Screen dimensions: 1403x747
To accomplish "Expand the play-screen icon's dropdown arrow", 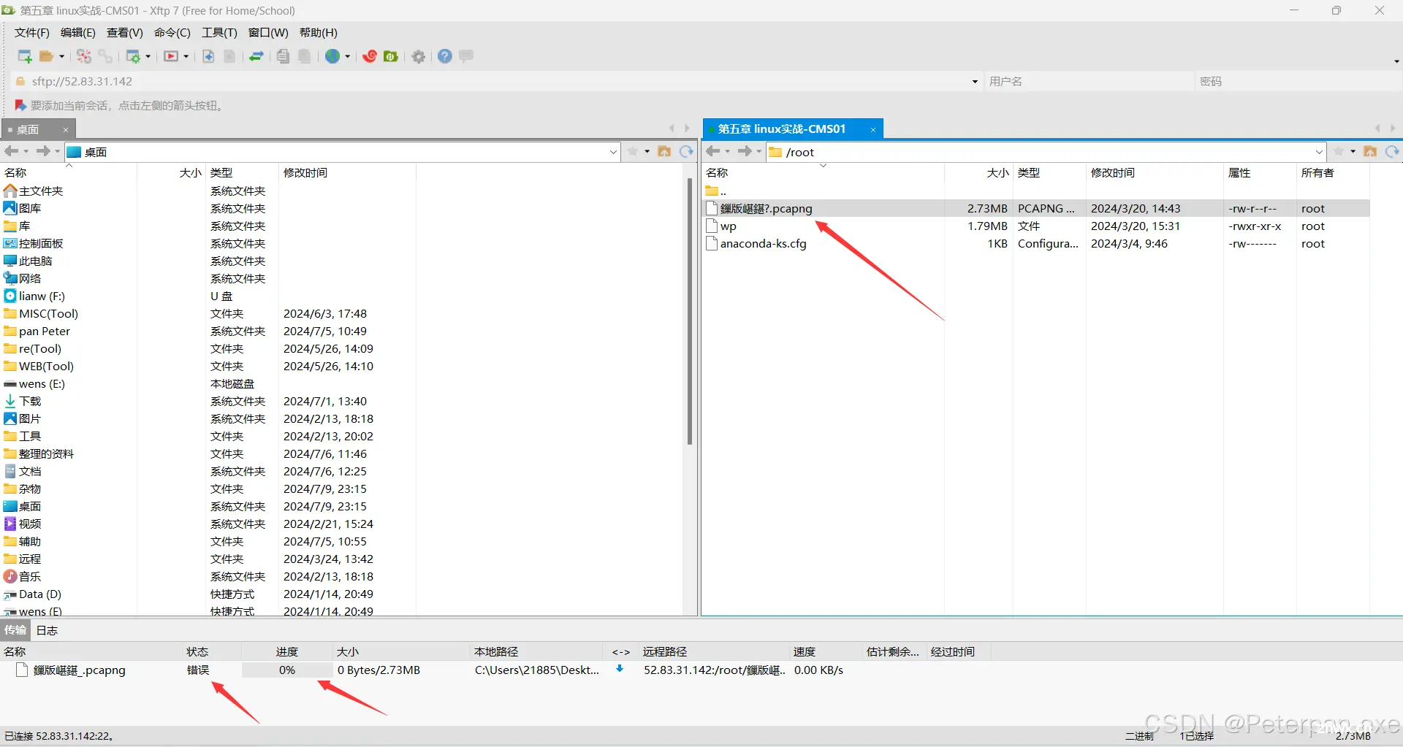I will coord(186,56).
